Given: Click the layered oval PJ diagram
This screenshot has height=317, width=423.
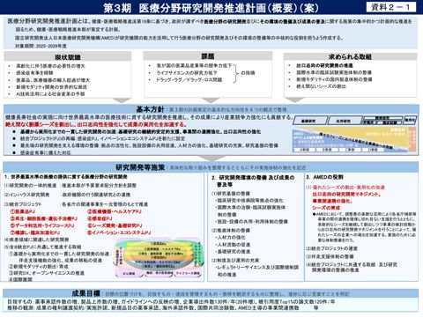Looking at the screenshot, I should 159,257.
